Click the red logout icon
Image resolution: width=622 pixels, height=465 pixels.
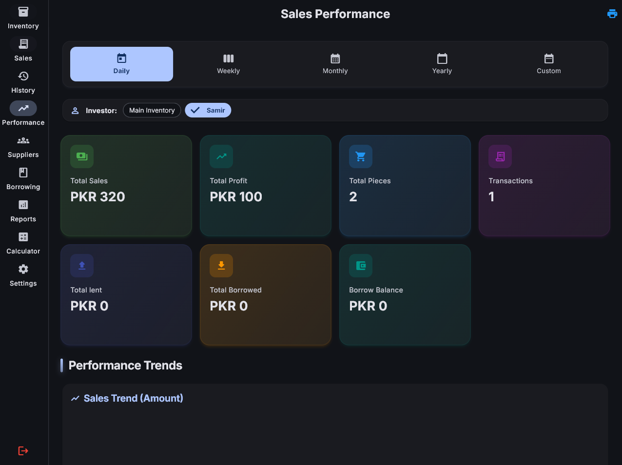tap(23, 451)
